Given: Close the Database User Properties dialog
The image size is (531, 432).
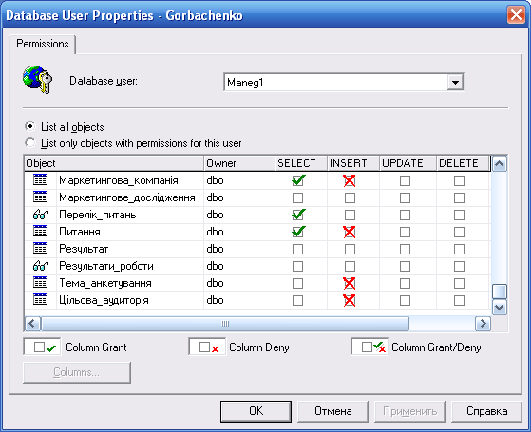Looking at the screenshot, I should pos(516,15).
